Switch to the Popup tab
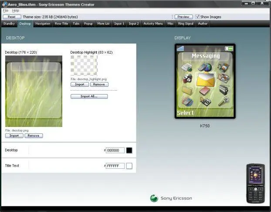This screenshot has width=271, height=212. click(88, 24)
